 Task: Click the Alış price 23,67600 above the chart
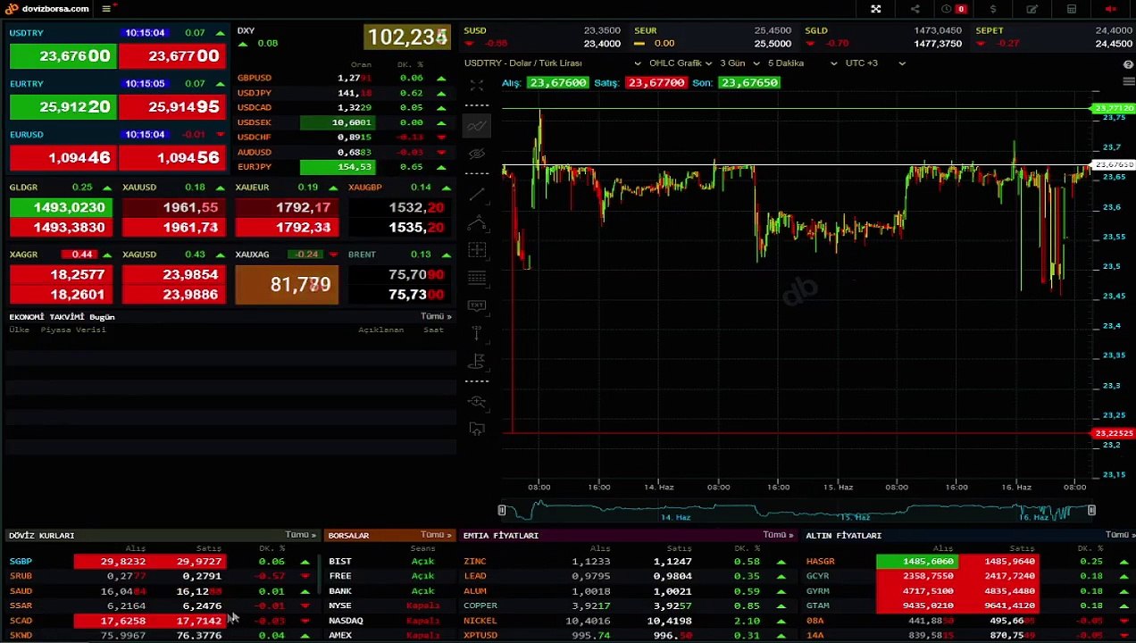[558, 82]
